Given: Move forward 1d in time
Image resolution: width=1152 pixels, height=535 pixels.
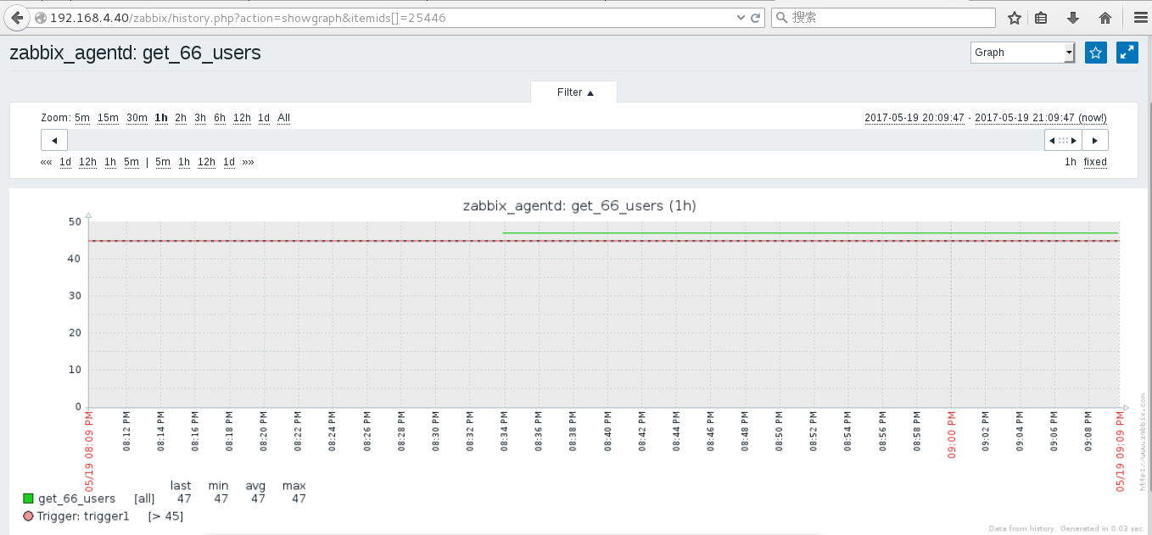Looking at the screenshot, I should 229,162.
